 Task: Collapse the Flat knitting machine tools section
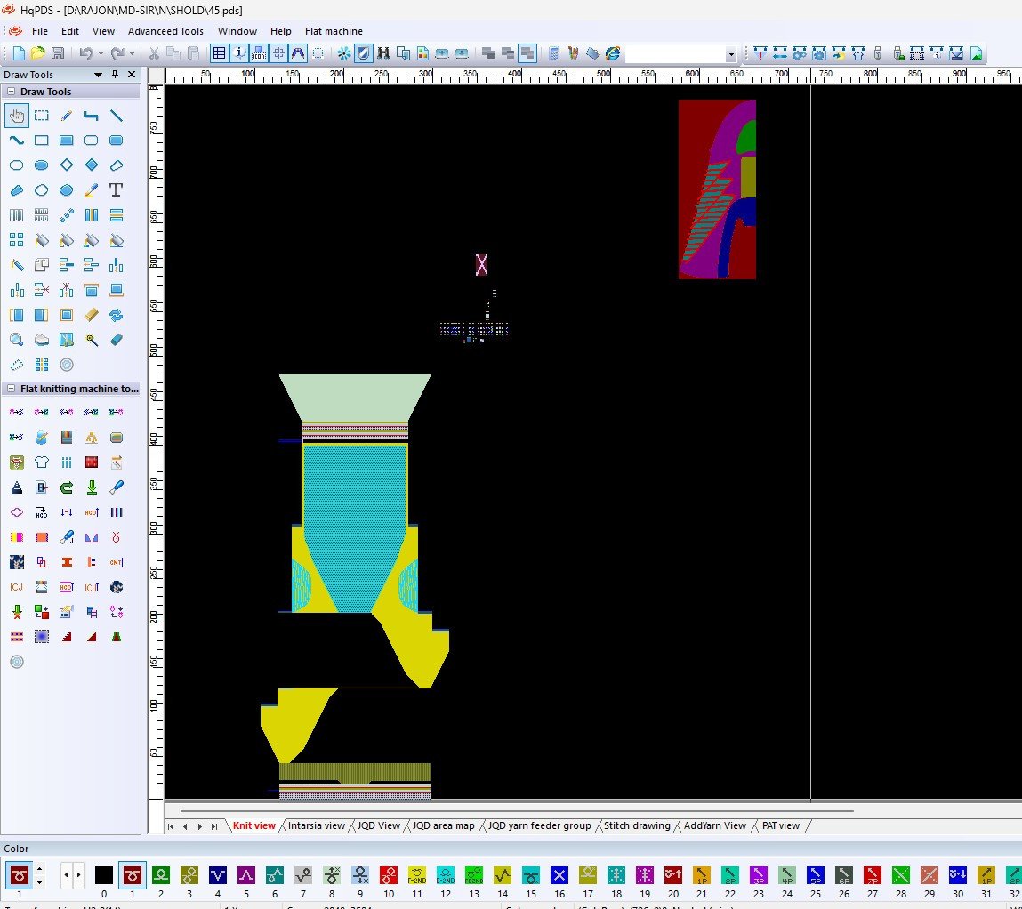(x=11, y=389)
